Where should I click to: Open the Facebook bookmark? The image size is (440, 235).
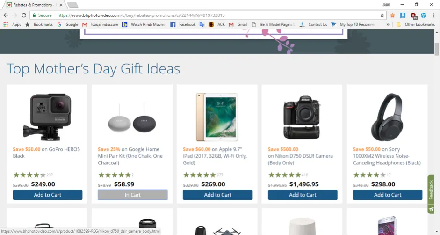point(183,24)
